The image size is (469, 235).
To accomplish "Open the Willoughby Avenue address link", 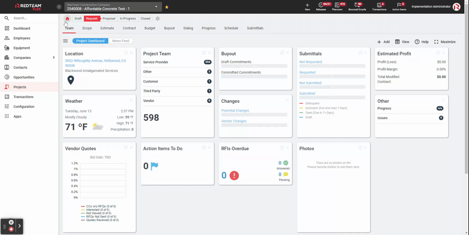I will 95,63.
